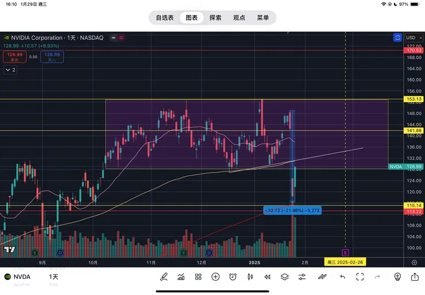
Task: Open price scale settings target icon
Action: (414, 262)
